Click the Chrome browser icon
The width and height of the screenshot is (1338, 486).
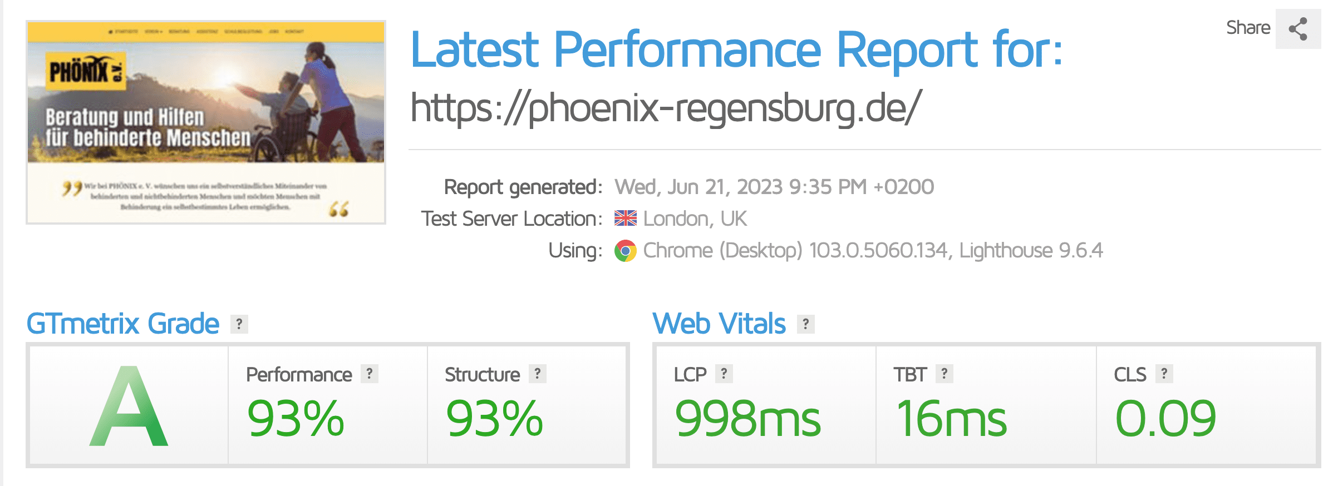click(626, 251)
